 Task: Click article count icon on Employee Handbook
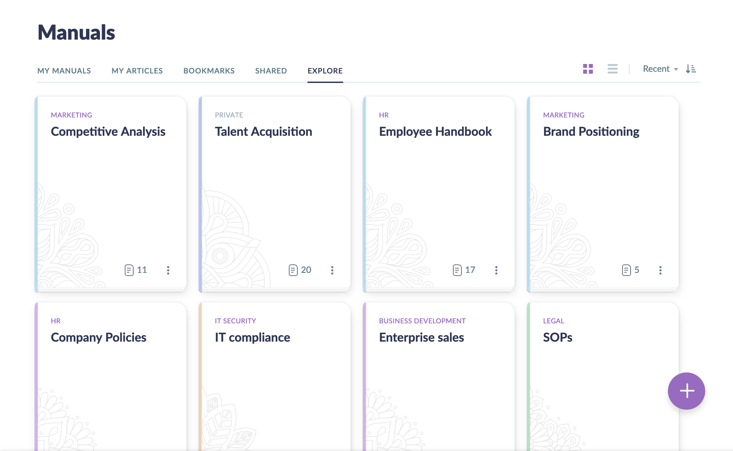coord(457,270)
